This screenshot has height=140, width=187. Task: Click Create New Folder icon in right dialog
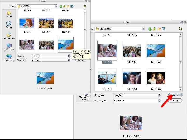click(x=159, y=29)
